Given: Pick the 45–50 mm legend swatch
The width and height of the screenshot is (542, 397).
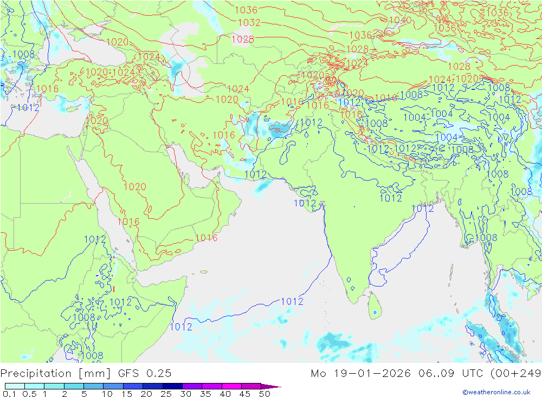Looking at the screenshot, I should pyautogui.click(x=251, y=386).
